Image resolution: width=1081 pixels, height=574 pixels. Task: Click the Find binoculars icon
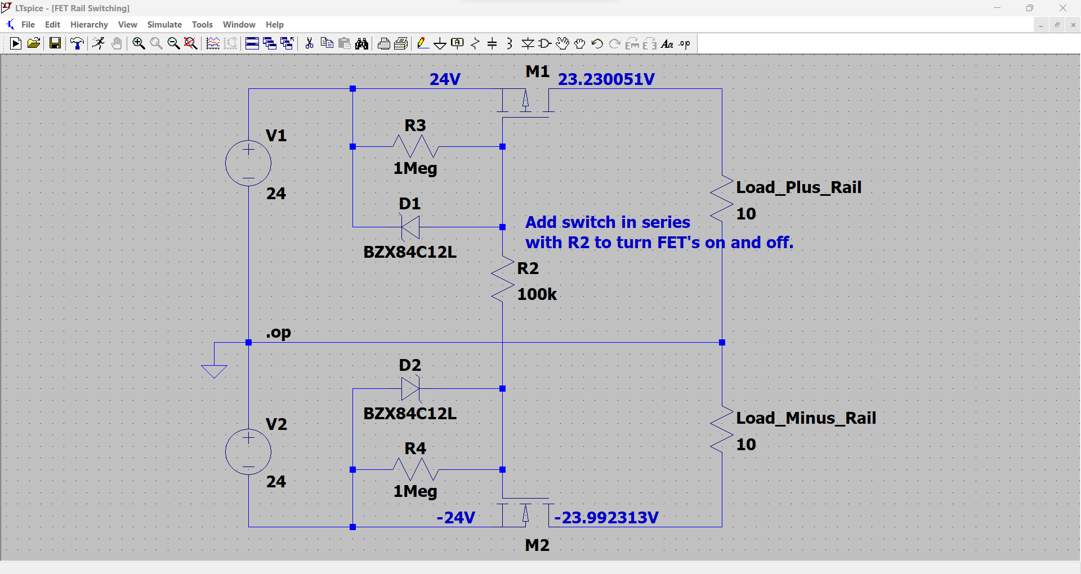click(362, 44)
